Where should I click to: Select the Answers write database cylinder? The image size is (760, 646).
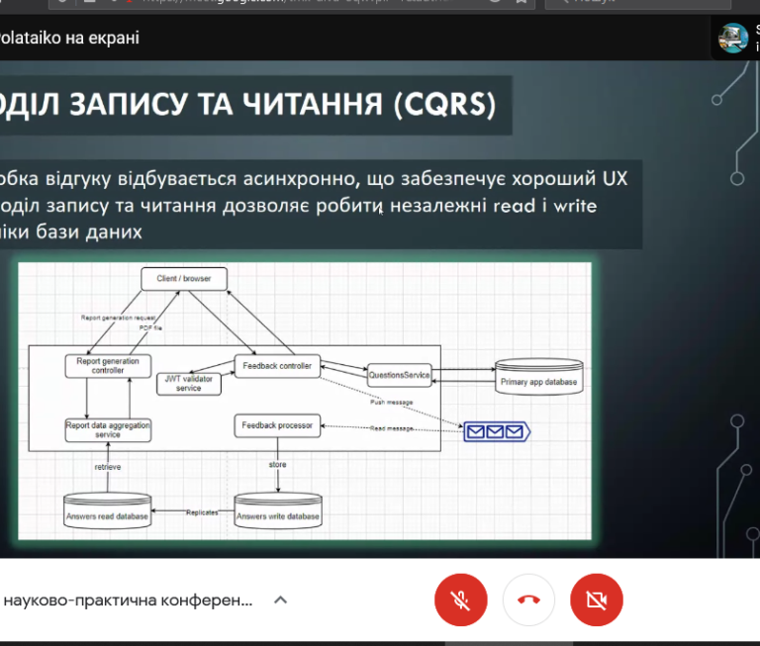278,510
